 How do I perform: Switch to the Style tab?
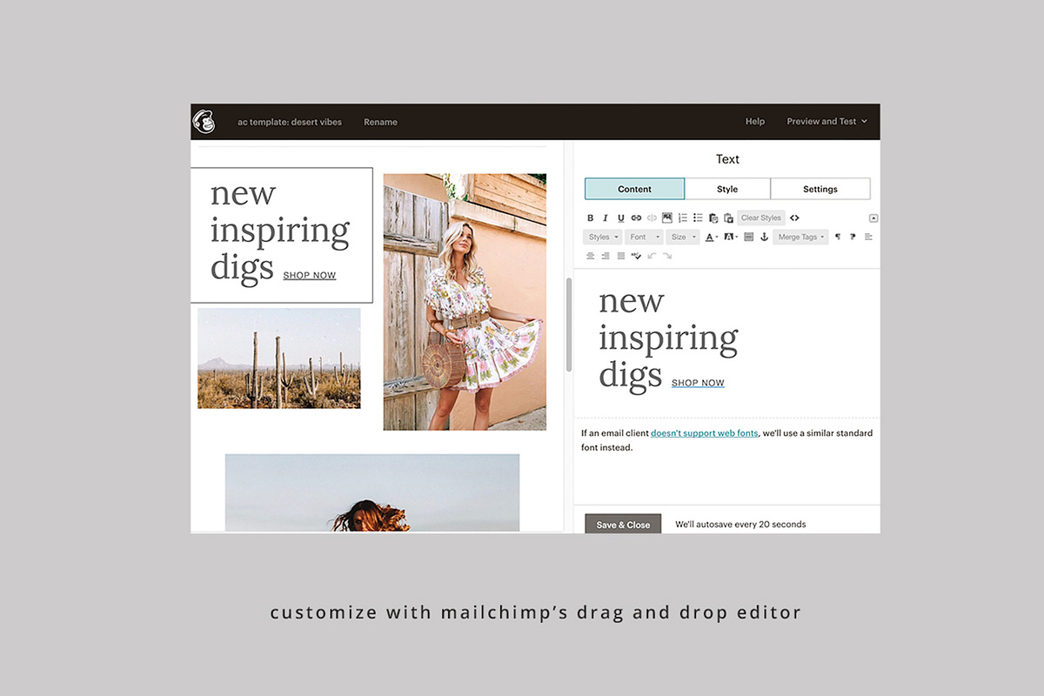(x=727, y=189)
